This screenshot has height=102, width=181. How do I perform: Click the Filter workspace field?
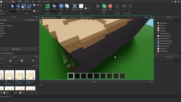pyautogui.click(x=167, y=20)
